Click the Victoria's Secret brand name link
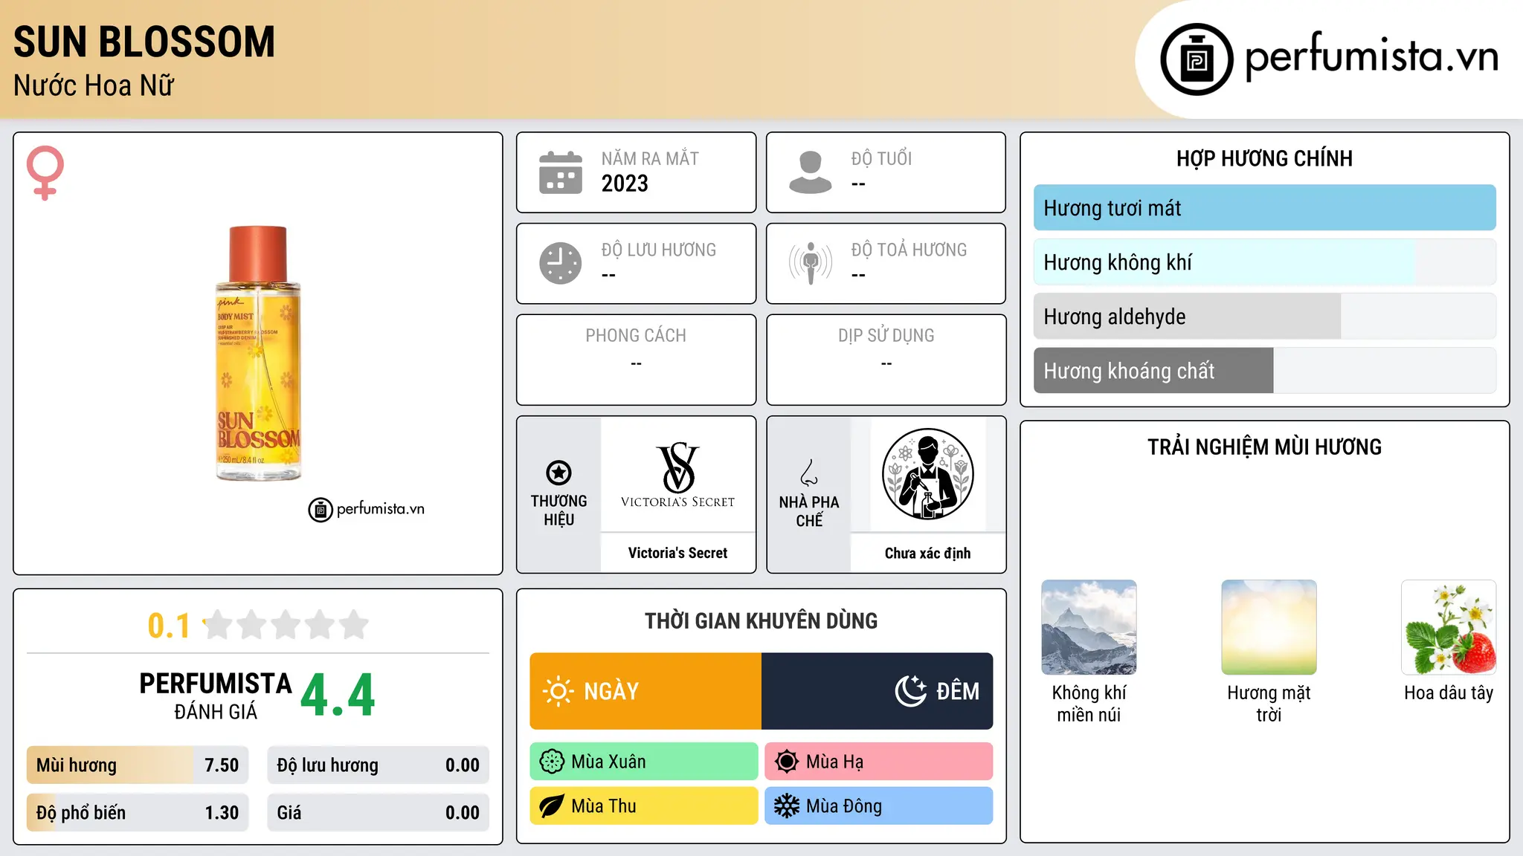Screen dimensions: 1523x856 pyautogui.click(x=677, y=553)
